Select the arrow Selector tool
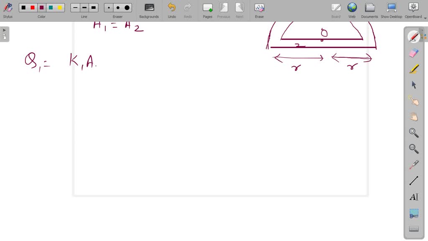This screenshot has width=428, height=241. click(x=413, y=85)
